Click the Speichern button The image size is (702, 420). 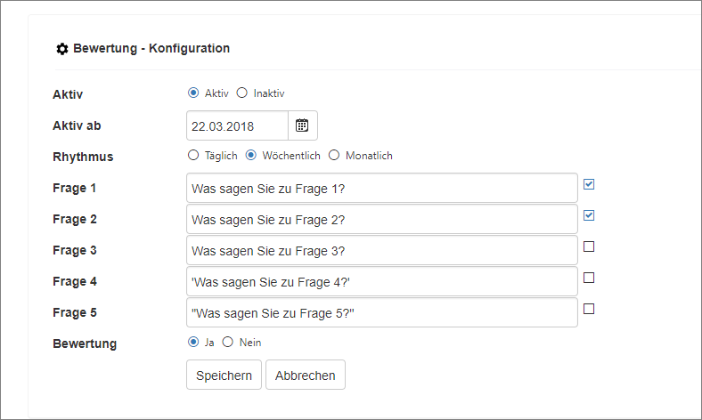click(x=224, y=375)
